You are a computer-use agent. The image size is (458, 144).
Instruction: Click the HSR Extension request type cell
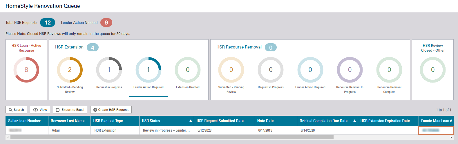tap(115, 130)
